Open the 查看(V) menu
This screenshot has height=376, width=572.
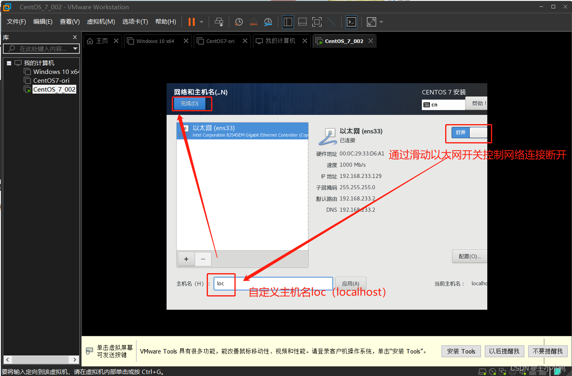click(x=70, y=22)
